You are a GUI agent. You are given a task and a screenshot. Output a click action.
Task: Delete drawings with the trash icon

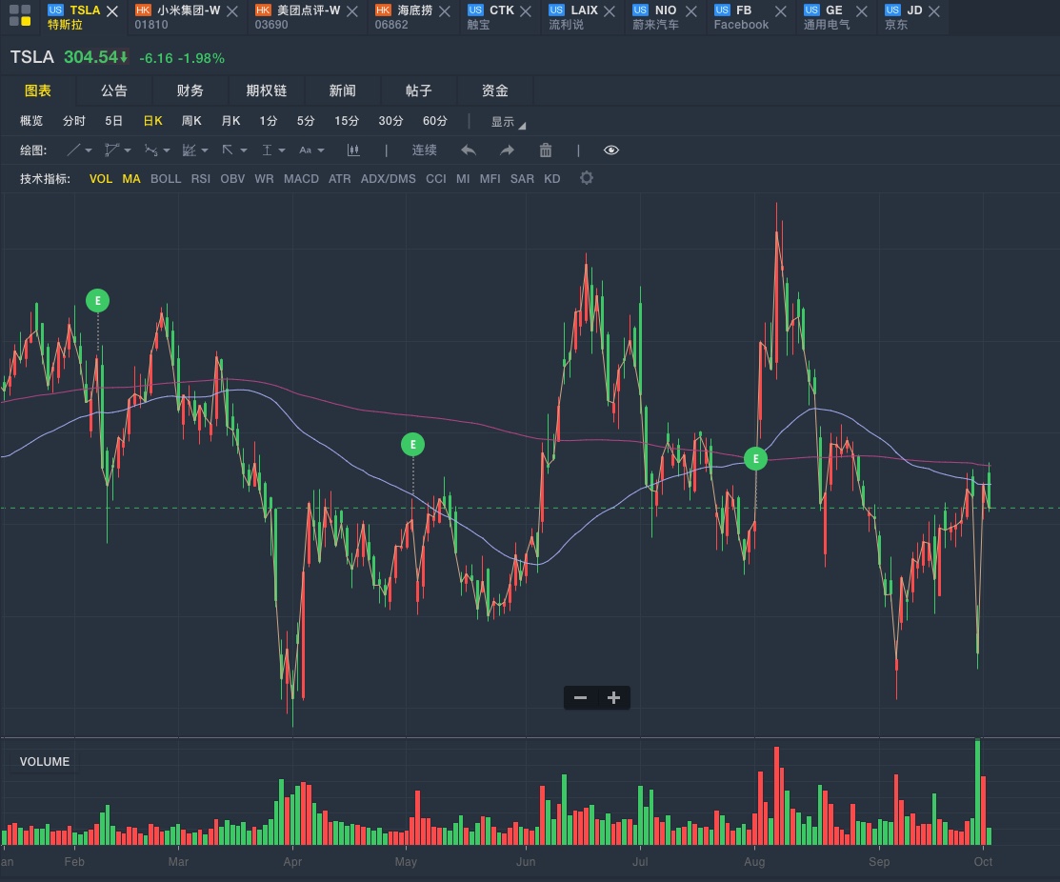tap(546, 150)
